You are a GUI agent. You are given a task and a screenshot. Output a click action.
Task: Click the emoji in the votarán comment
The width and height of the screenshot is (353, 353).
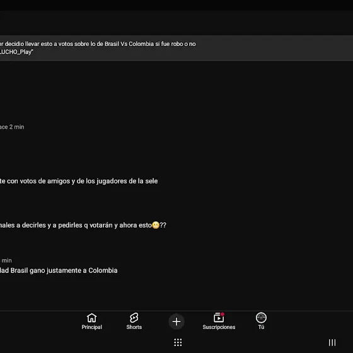click(156, 225)
